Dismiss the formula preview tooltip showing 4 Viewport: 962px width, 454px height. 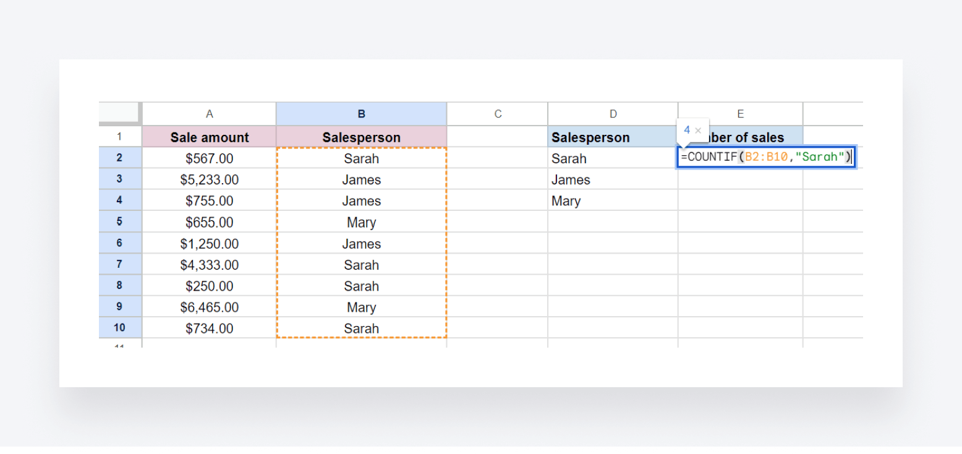[x=698, y=131]
